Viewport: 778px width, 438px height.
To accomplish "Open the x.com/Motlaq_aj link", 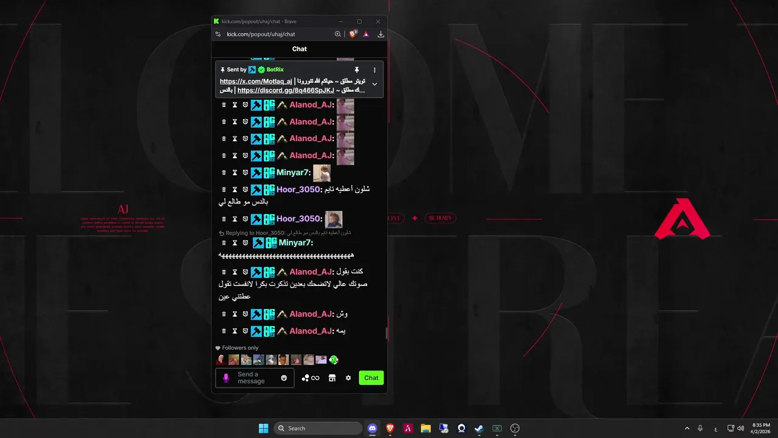I will pos(256,82).
